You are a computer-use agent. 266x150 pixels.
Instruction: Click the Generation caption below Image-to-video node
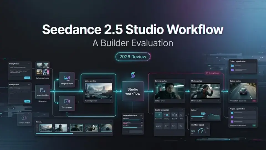tap(43, 101)
